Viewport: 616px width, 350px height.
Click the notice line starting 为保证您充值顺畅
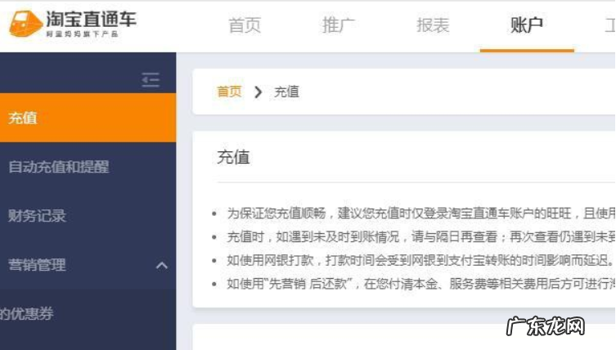(421, 213)
